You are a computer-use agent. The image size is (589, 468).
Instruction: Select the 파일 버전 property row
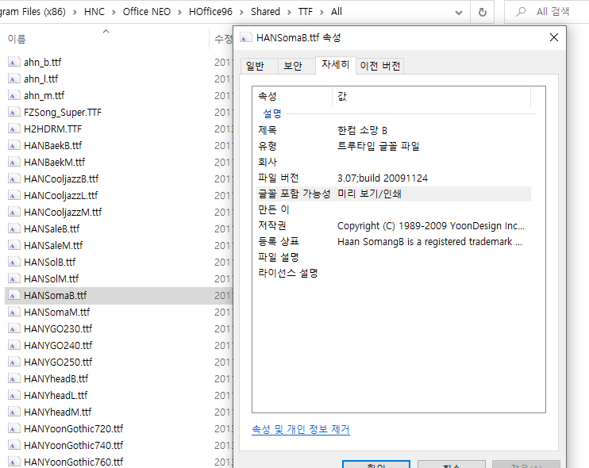click(394, 178)
